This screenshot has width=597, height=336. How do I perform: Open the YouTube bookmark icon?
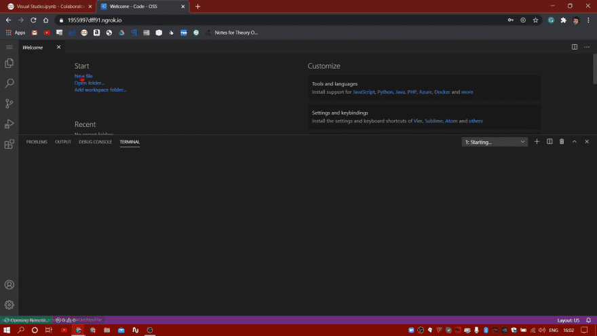coord(47,33)
